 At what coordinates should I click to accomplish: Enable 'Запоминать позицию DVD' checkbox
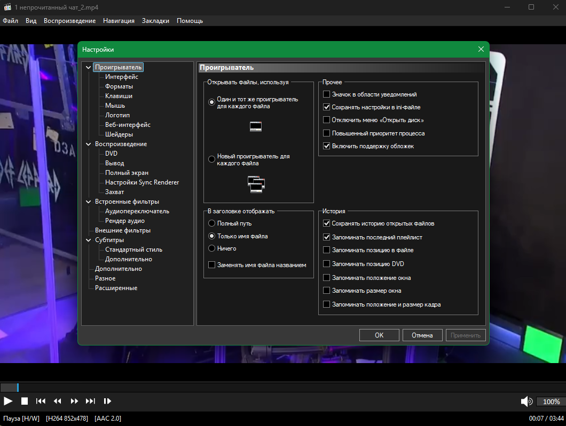326,264
